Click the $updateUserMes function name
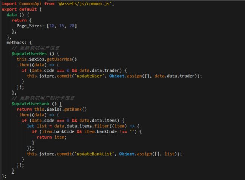The height and width of the screenshot is (180, 245). 29,53
